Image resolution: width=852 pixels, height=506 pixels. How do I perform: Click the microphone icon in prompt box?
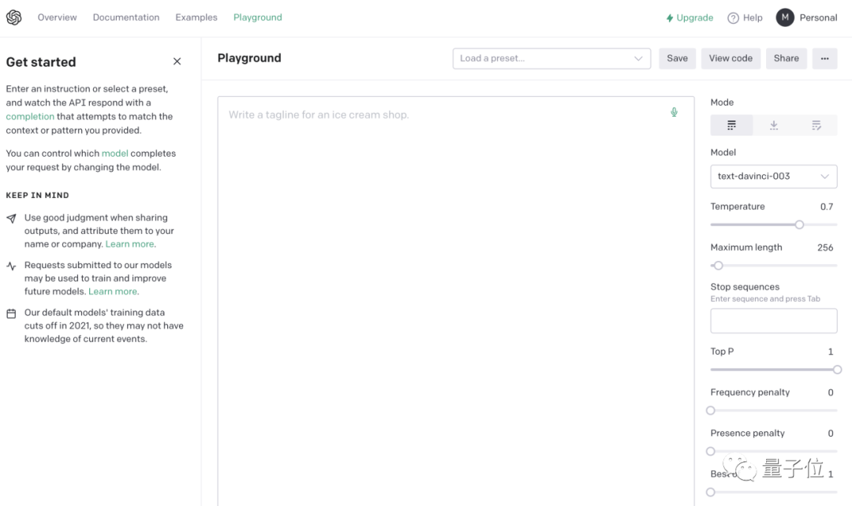point(674,113)
